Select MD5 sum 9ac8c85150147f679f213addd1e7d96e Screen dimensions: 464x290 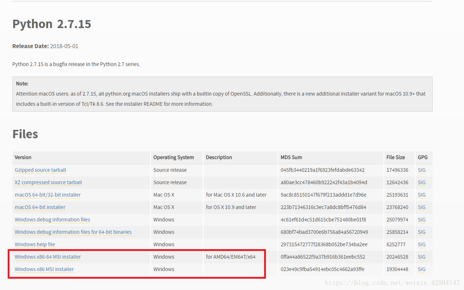324,195
